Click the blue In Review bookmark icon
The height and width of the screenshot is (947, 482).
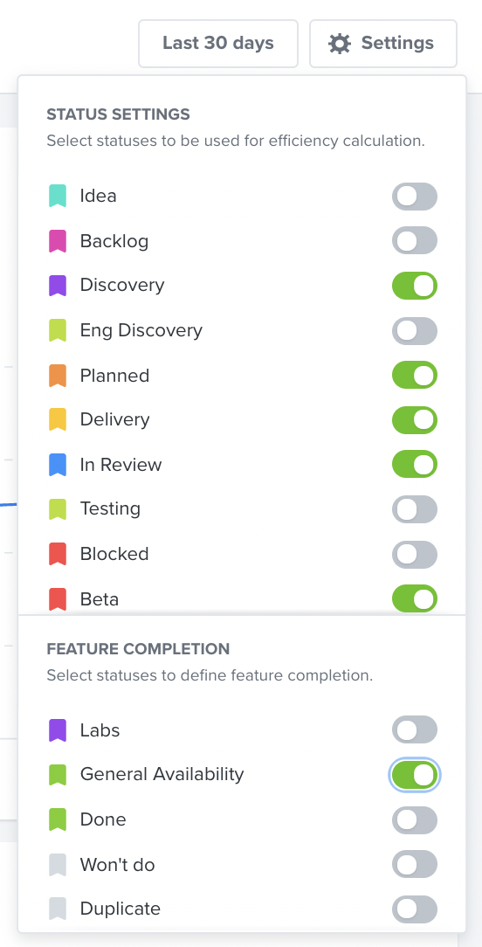58,465
